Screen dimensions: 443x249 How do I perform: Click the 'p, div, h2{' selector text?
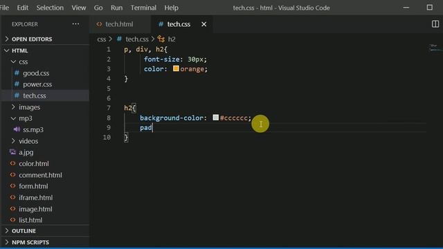pyautogui.click(x=145, y=49)
